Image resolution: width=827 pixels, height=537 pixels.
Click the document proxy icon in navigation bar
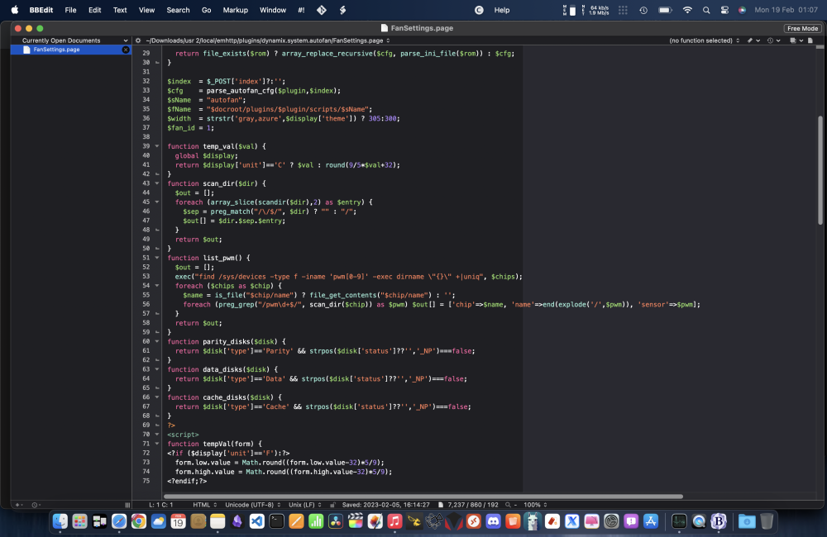[810, 40]
